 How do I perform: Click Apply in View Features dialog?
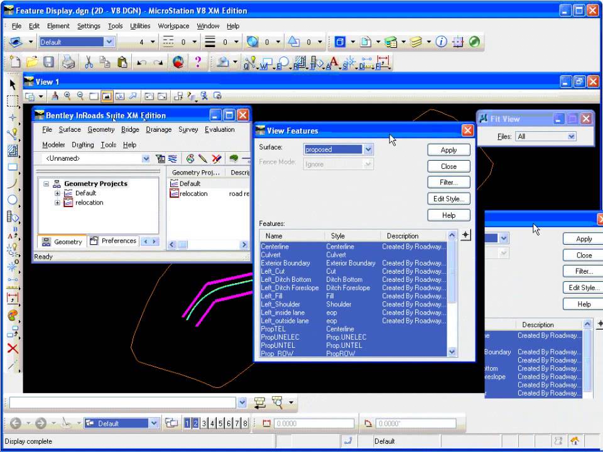coord(448,150)
